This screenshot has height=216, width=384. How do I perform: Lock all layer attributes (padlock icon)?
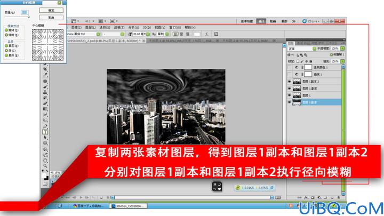[310, 61]
